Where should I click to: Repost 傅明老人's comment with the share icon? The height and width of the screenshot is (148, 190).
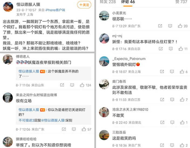(x=62, y=85)
